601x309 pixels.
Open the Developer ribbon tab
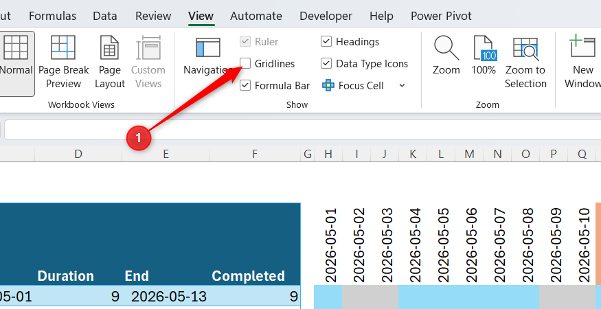click(x=326, y=16)
